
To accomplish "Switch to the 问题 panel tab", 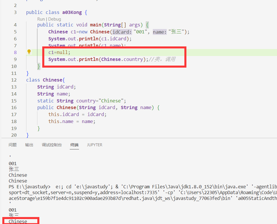I will coord(12,145).
